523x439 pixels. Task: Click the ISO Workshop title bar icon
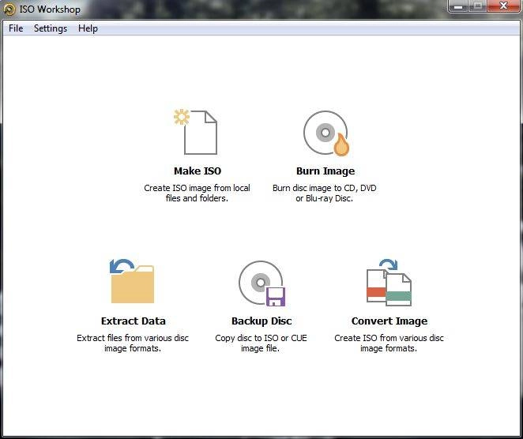pos(9,9)
